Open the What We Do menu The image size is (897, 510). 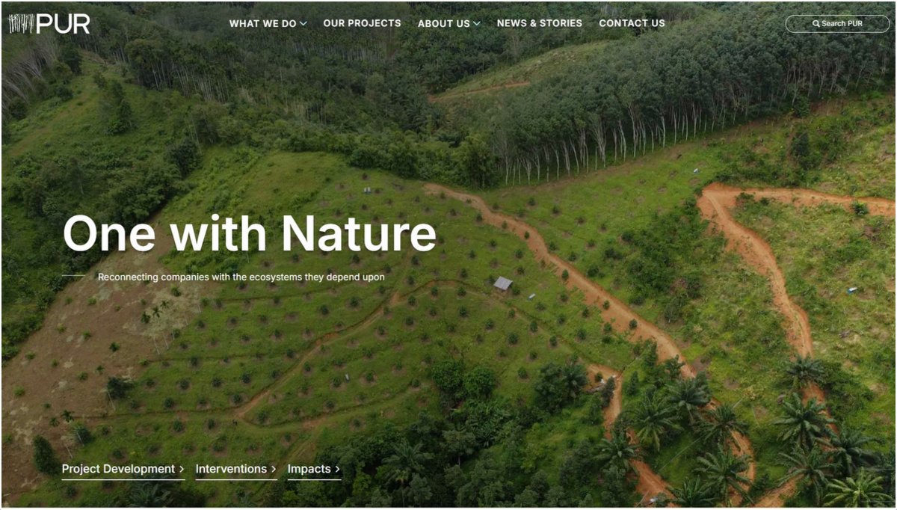coord(268,24)
